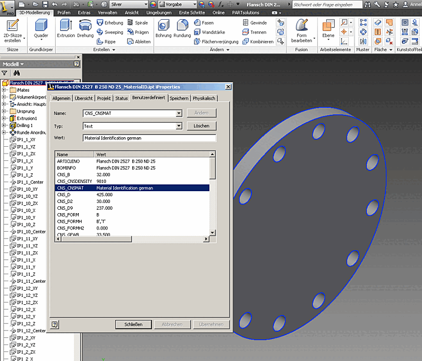Viewport: 422px width, 361px height.
Task: Switch to the Physikalisch tab
Action: 204,98
